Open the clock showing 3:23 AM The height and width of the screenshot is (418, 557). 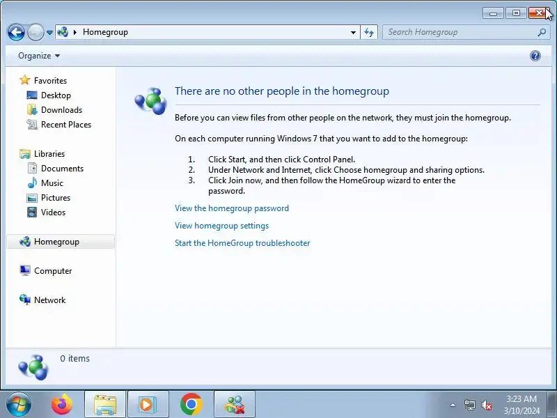[521, 405]
